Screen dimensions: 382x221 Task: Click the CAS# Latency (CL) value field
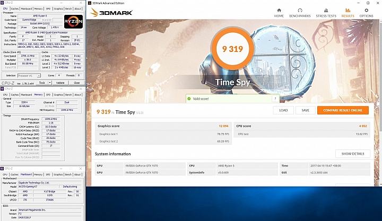coord(51,127)
